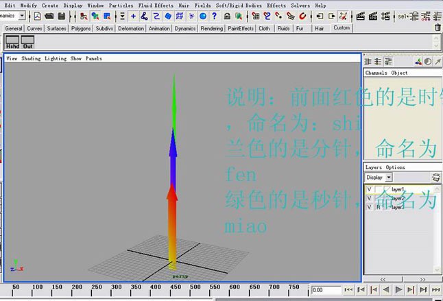Click the rendering blue sphere mask icon
The width and height of the screenshot is (443, 301).
(x=203, y=16)
